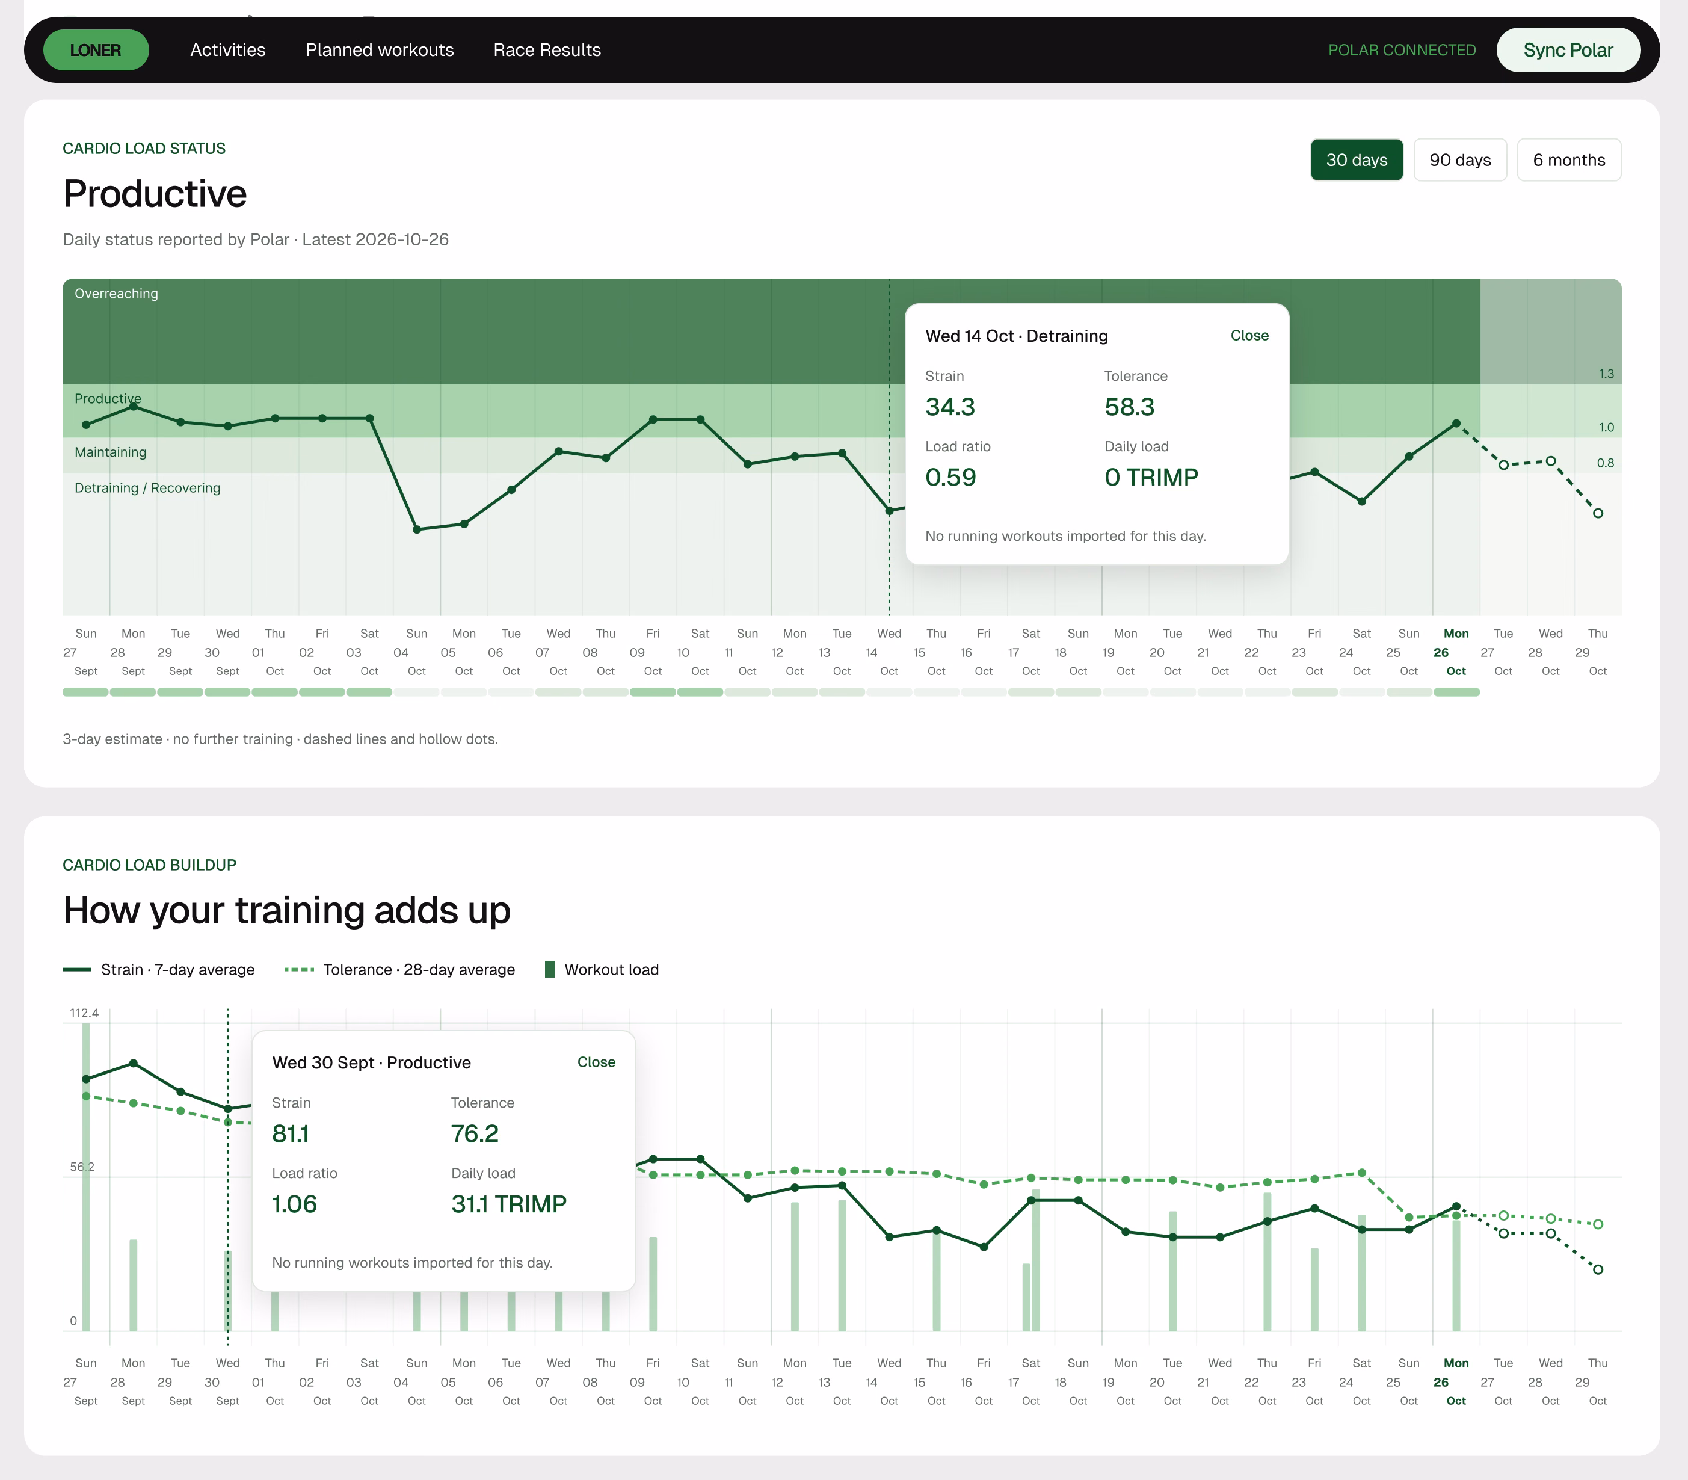The height and width of the screenshot is (1480, 1688).
Task: Click the Maintaining zone label
Action: [x=111, y=452]
